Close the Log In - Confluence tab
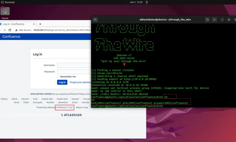 point(33,24)
